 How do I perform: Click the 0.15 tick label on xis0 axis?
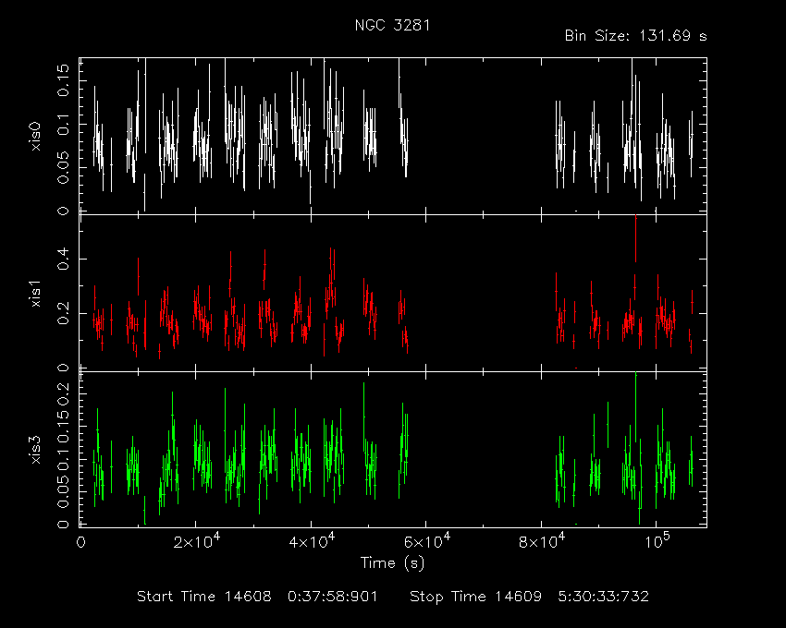point(63,80)
